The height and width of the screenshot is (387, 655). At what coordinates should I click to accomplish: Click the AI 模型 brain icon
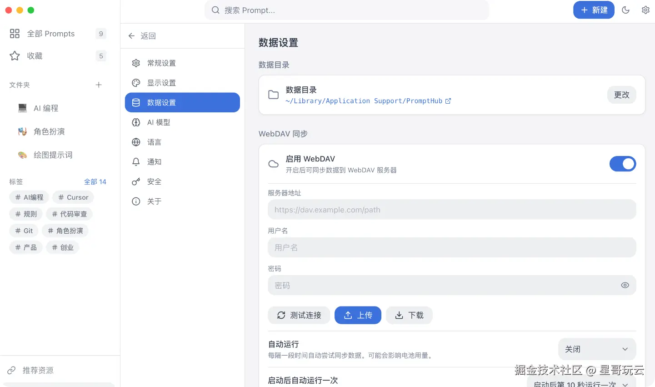(x=136, y=122)
